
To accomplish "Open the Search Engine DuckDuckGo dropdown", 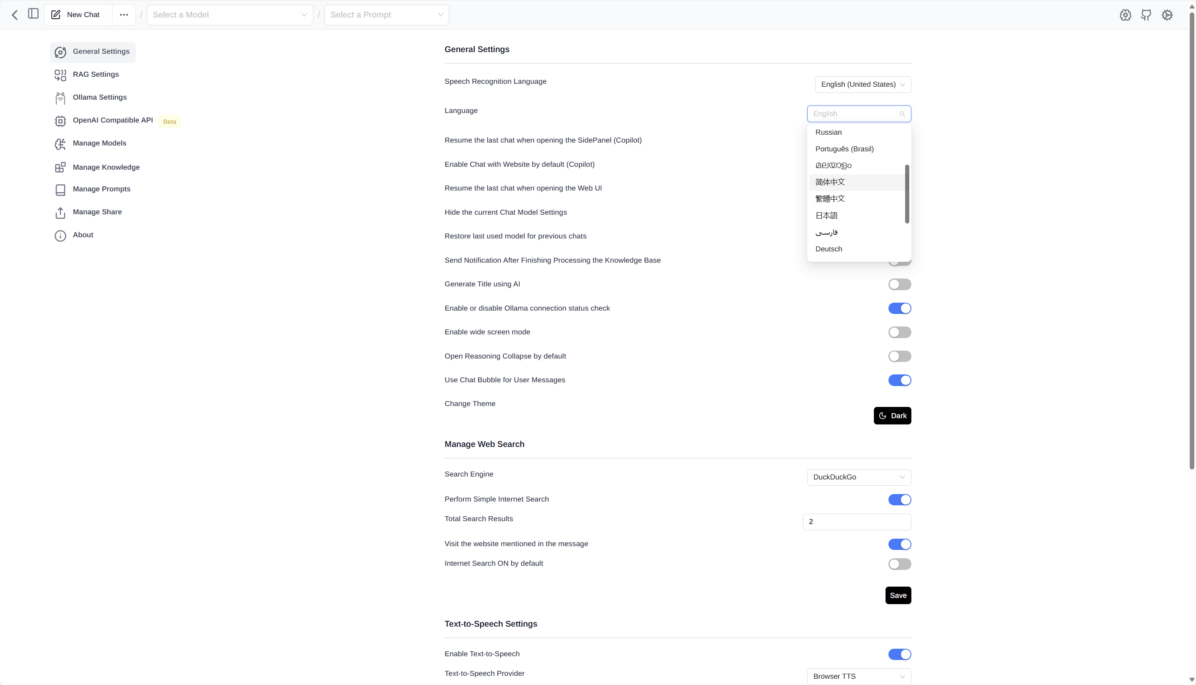I will point(858,477).
